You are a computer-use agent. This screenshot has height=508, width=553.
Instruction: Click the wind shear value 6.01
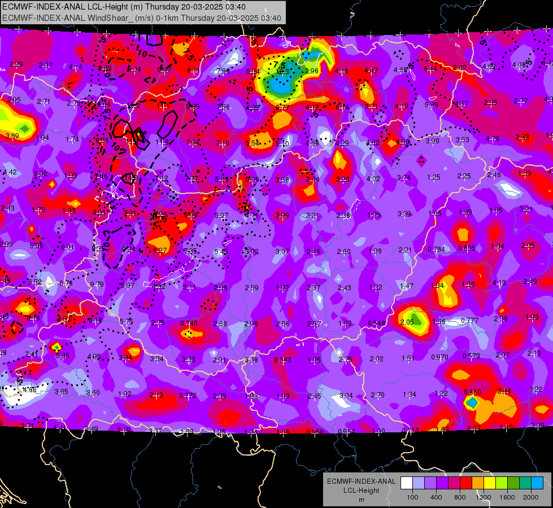point(68,247)
